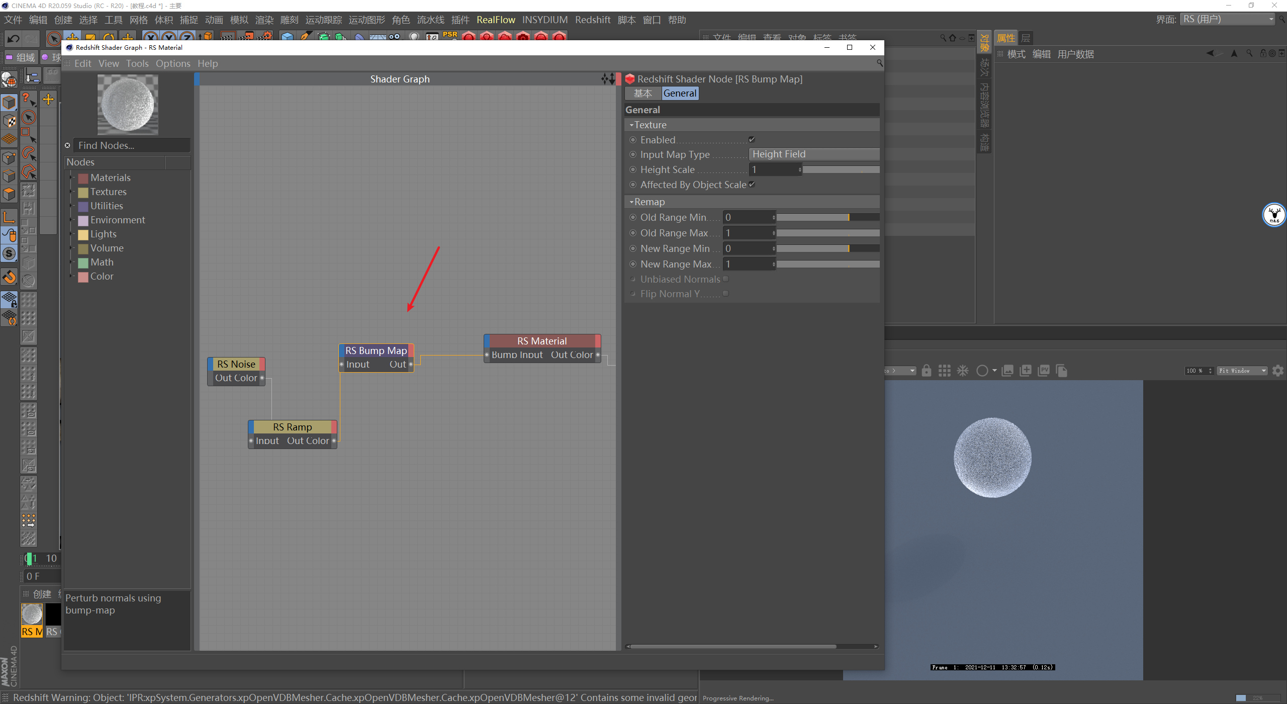The image size is (1287, 704).
Task: Select Textures in the Nodes list
Action: pyautogui.click(x=108, y=192)
